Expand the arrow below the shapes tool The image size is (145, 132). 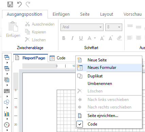click(7, 107)
